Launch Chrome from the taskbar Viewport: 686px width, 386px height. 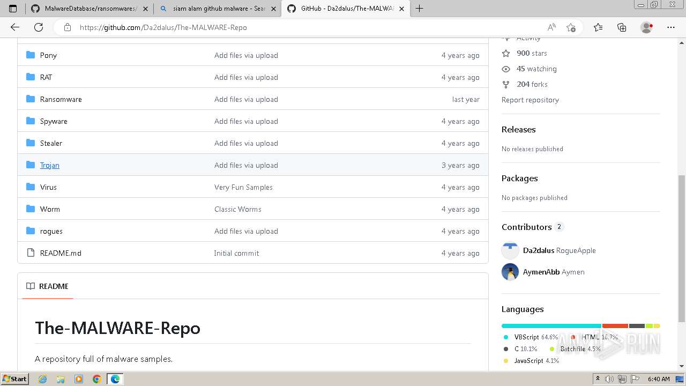(x=96, y=379)
